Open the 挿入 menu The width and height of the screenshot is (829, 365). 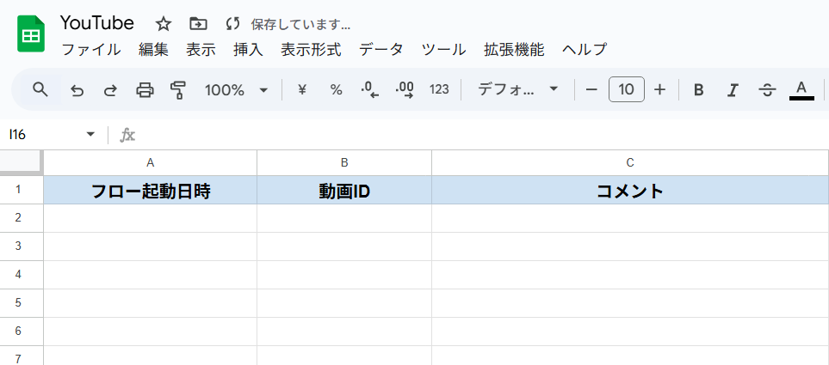(248, 50)
